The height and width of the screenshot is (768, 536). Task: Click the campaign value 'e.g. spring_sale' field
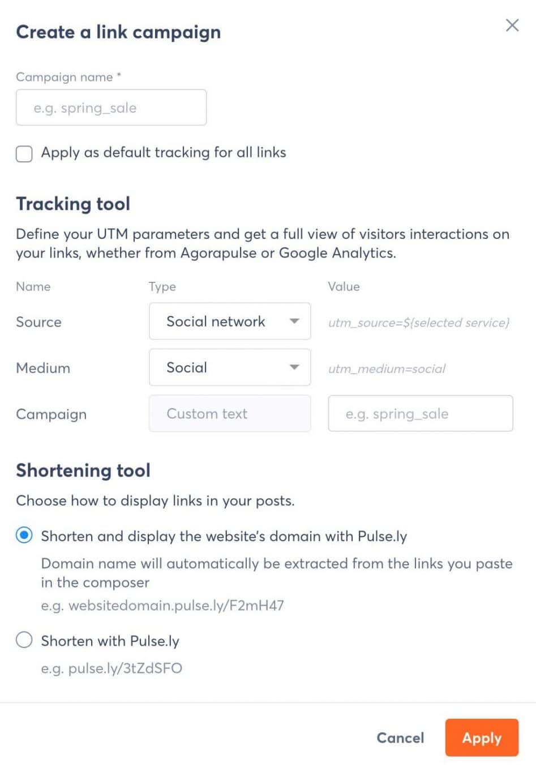click(420, 414)
